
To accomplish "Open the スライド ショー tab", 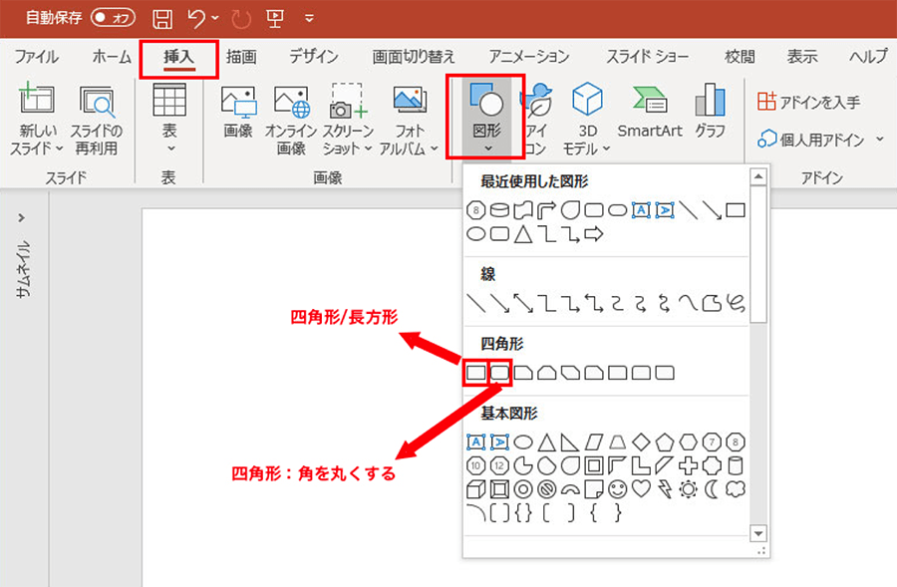I will [647, 57].
